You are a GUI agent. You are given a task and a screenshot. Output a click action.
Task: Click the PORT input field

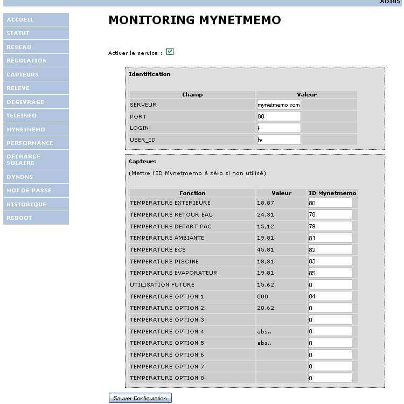(279, 116)
